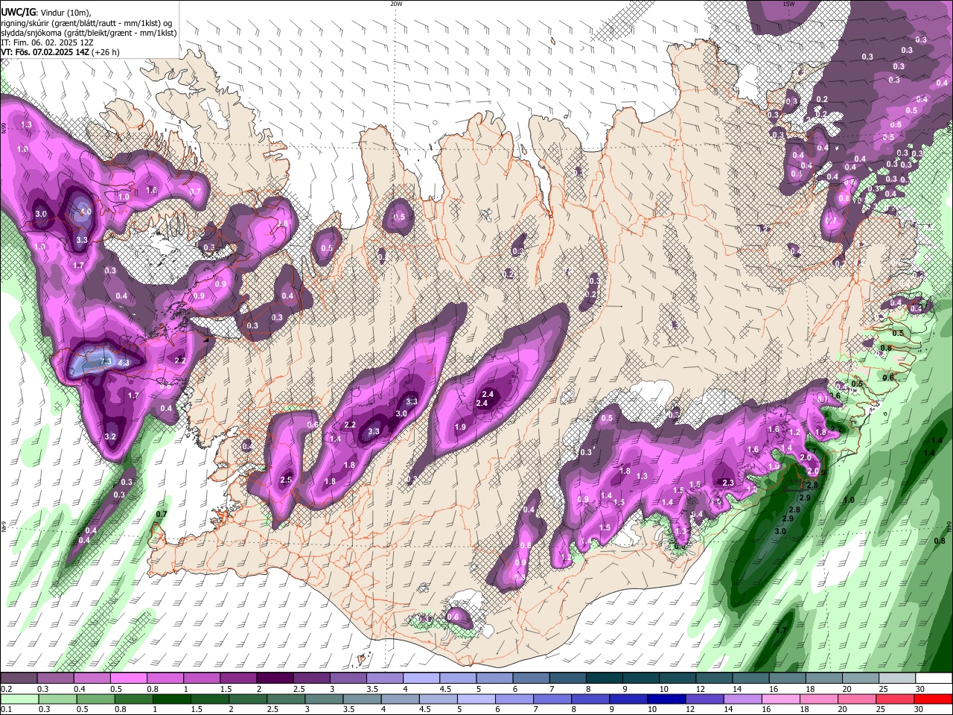
Task: Click the crimson legend swatch between 25 and 30
Action: (896, 699)
